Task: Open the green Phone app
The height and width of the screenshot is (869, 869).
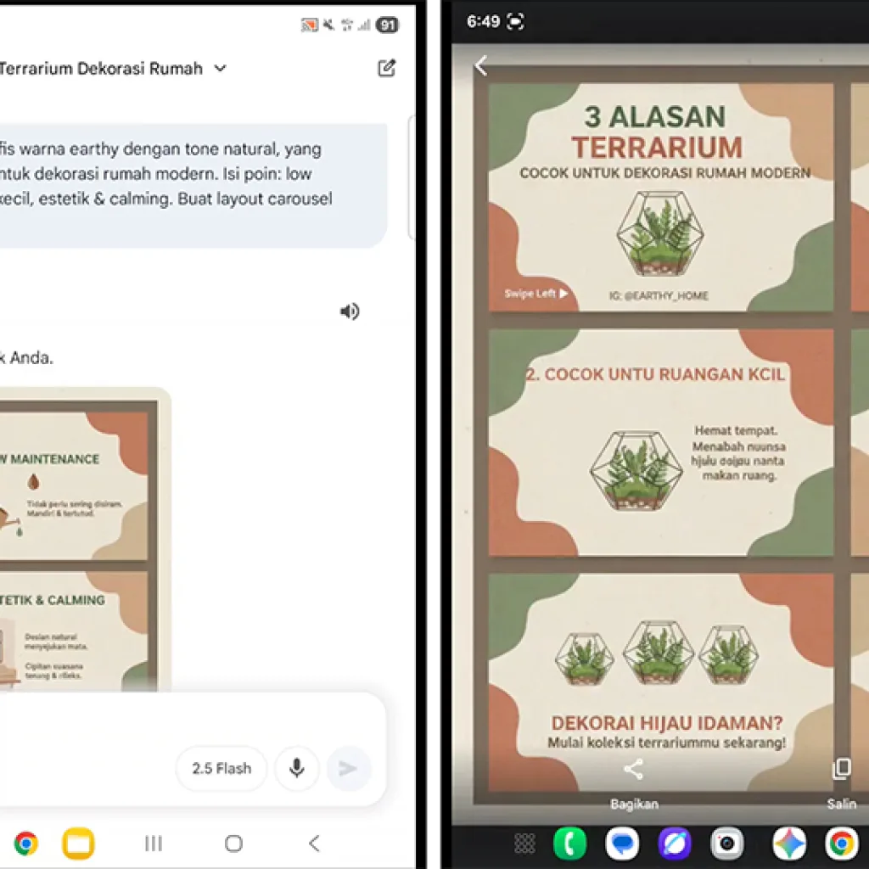Action: pyautogui.click(x=569, y=844)
